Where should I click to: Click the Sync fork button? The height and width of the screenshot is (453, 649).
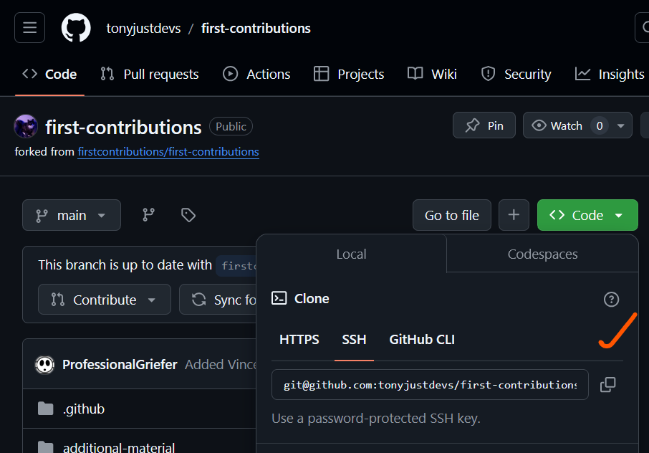pyautogui.click(x=218, y=300)
